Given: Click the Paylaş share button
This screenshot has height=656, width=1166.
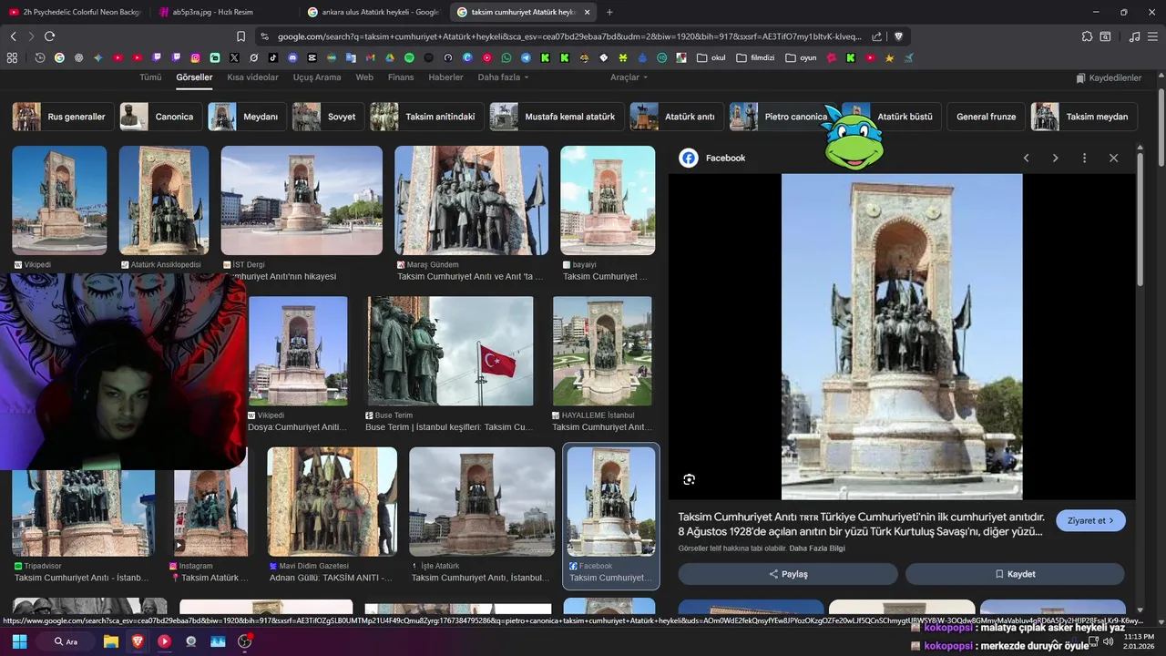Looking at the screenshot, I should point(788,574).
